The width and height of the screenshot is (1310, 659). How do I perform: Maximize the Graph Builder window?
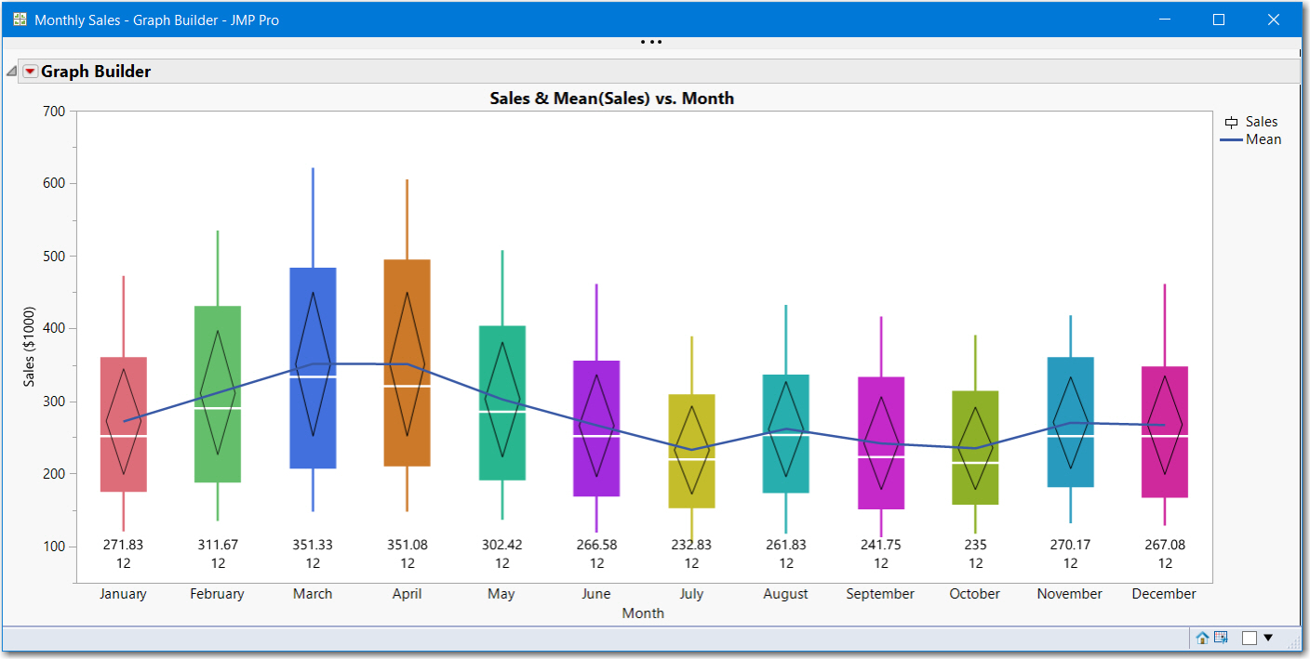pos(1219,20)
